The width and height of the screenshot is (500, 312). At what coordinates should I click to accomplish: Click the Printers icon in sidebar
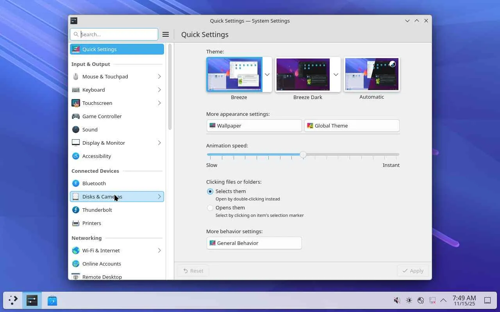click(76, 223)
